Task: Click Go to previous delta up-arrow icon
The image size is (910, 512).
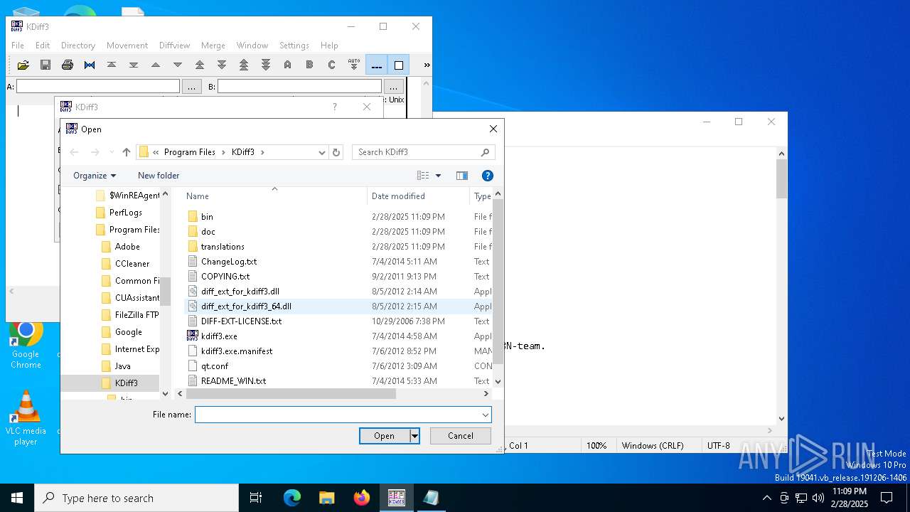Action: [156, 65]
